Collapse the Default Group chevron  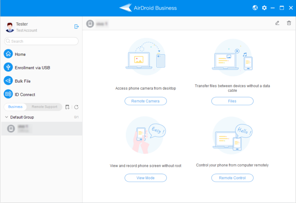(7, 117)
